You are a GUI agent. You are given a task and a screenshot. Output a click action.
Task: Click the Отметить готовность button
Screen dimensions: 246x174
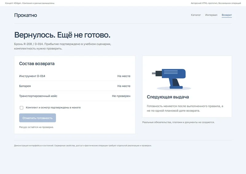click(x=38, y=118)
